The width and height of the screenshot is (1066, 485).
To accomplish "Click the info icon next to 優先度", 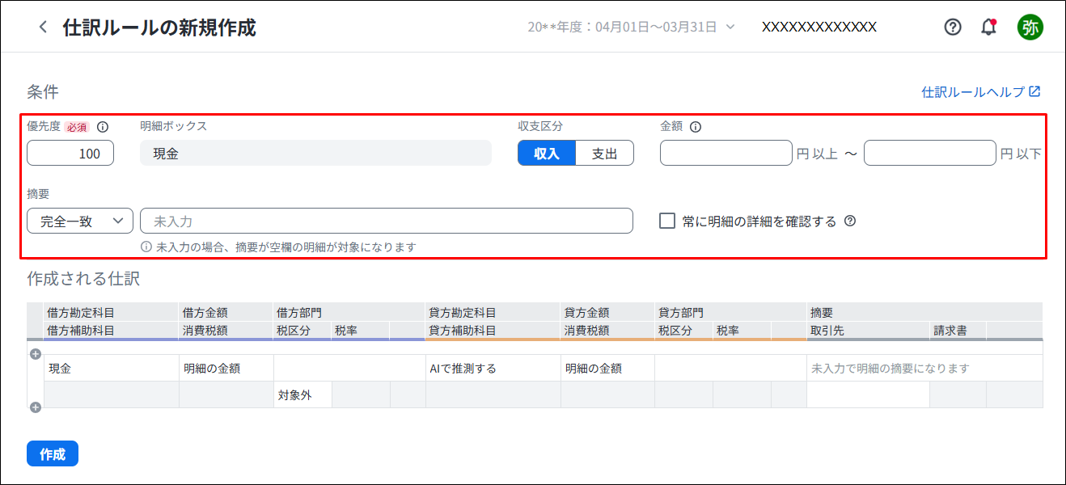I will coord(103,127).
